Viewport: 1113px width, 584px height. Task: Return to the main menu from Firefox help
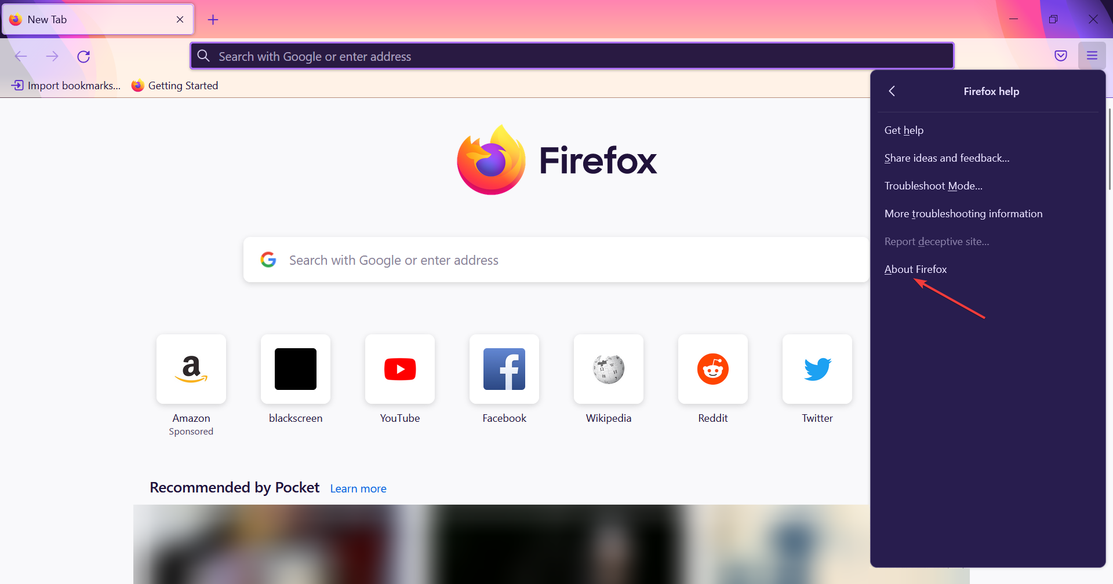[x=892, y=91]
